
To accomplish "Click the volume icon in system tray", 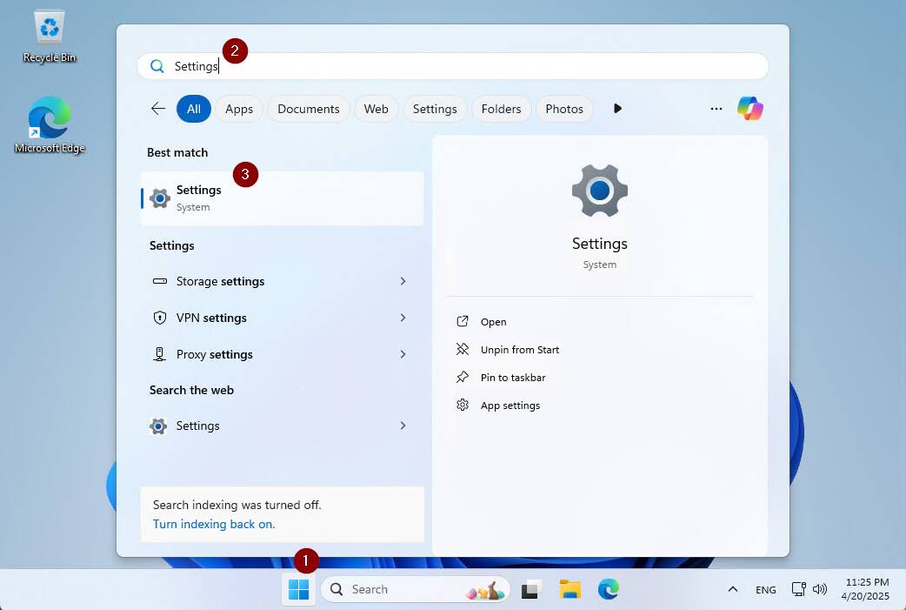I will coord(820,589).
